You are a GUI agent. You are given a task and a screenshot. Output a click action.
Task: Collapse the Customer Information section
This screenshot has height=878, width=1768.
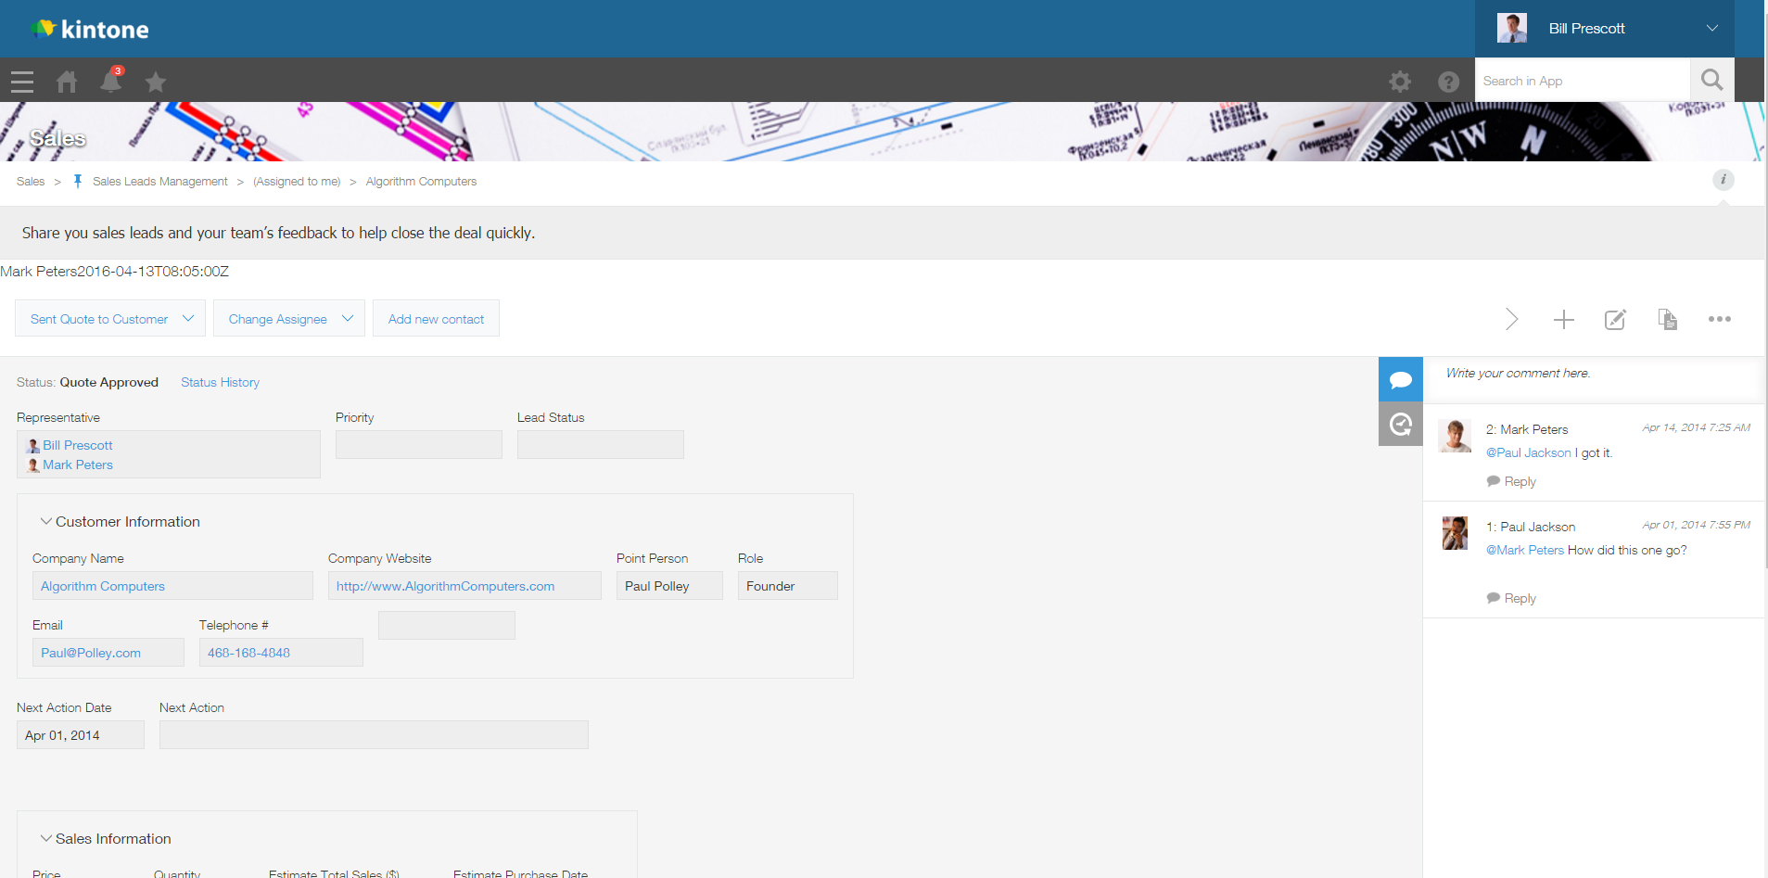coord(45,522)
